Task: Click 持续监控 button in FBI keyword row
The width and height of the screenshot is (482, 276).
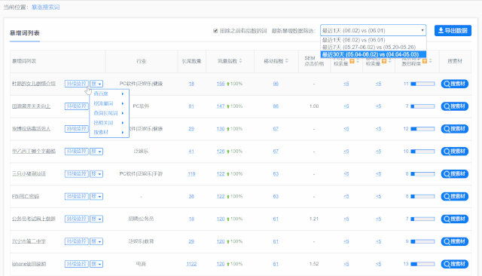Action: pos(76,196)
